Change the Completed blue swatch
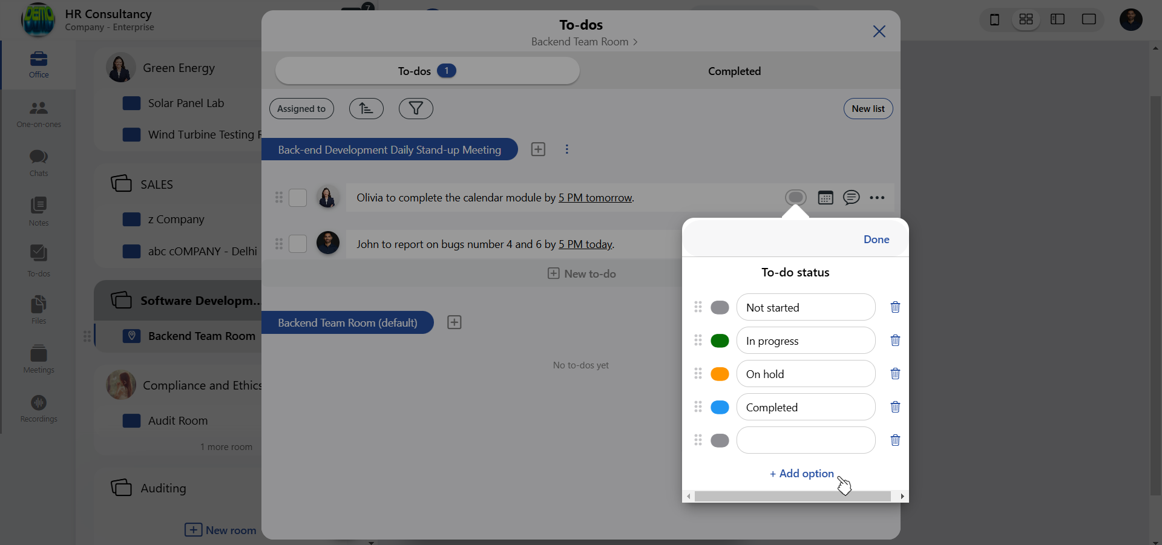The width and height of the screenshot is (1162, 545). 720,407
